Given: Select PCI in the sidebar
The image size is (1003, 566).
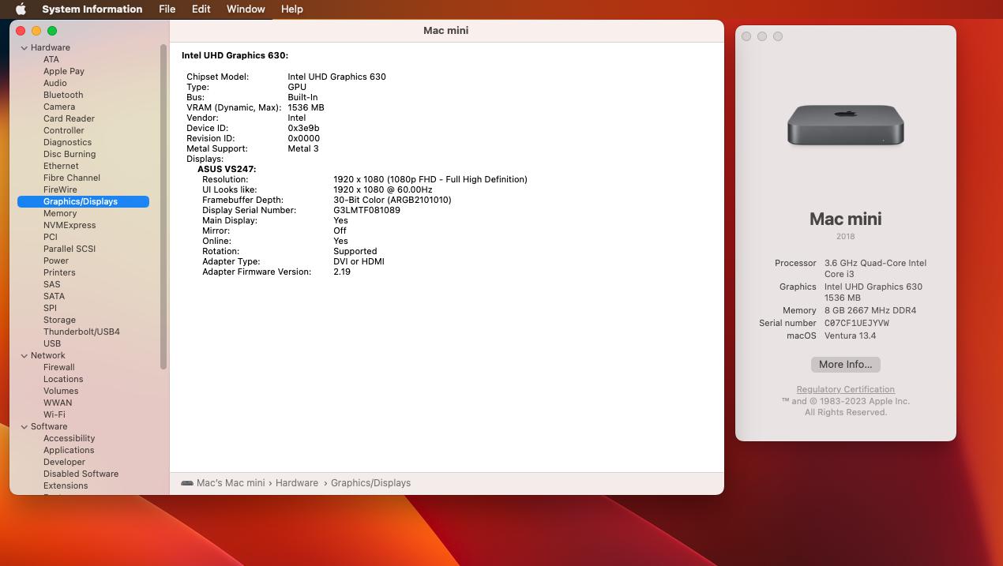Looking at the screenshot, I should (51, 237).
